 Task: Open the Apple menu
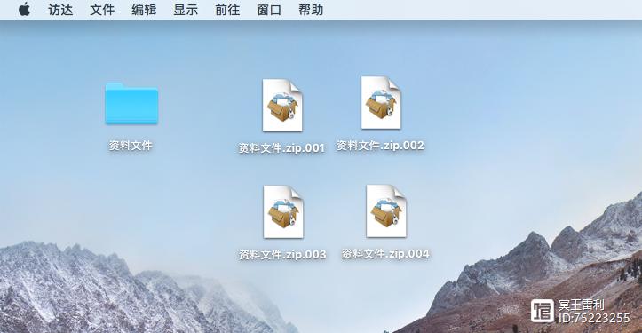pos(25,9)
